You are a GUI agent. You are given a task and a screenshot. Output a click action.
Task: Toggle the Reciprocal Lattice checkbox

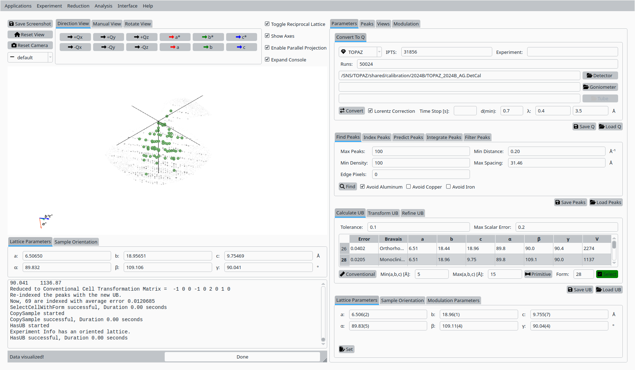coord(267,24)
